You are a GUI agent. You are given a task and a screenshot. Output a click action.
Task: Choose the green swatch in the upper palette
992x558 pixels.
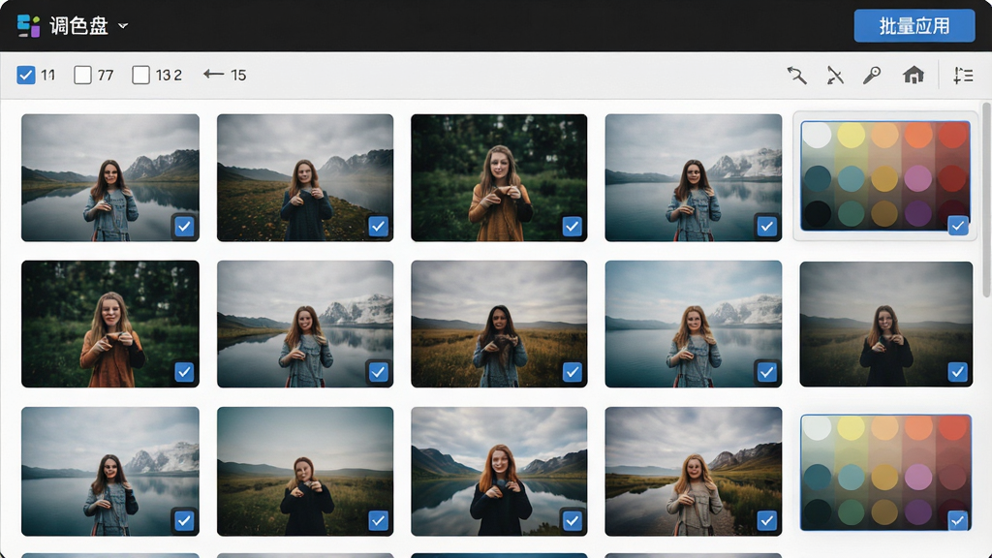point(851,214)
